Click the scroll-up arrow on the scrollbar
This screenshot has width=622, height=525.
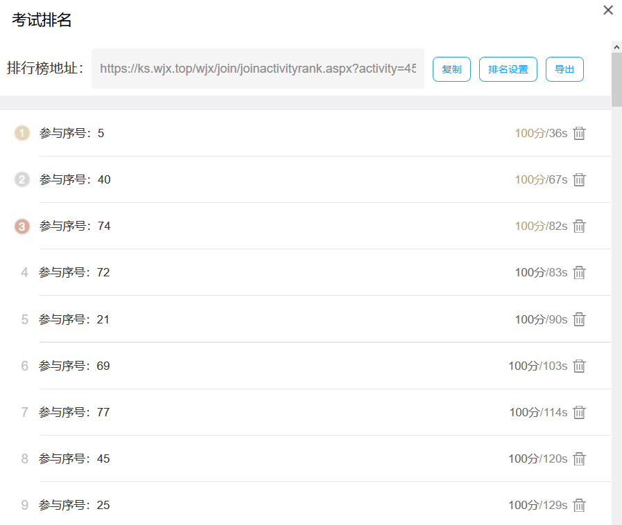pos(616,46)
